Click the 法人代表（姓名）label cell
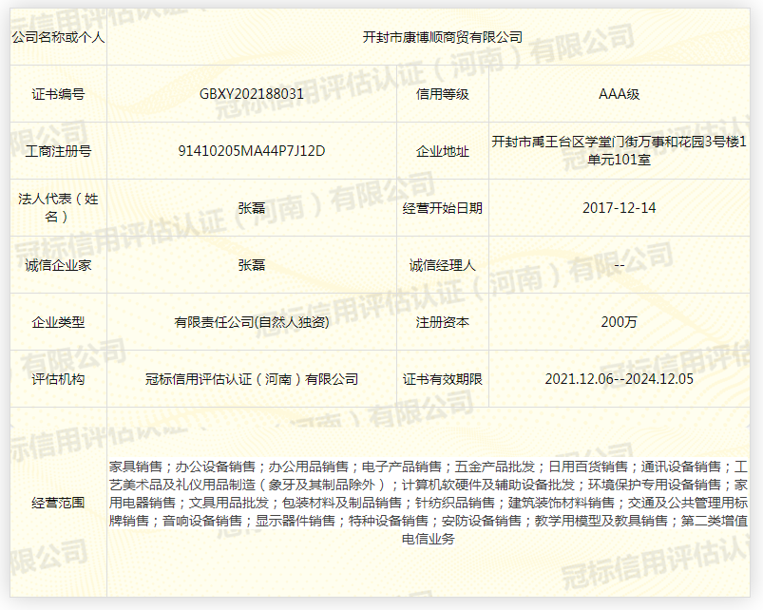 pyautogui.click(x=58, y=208)
